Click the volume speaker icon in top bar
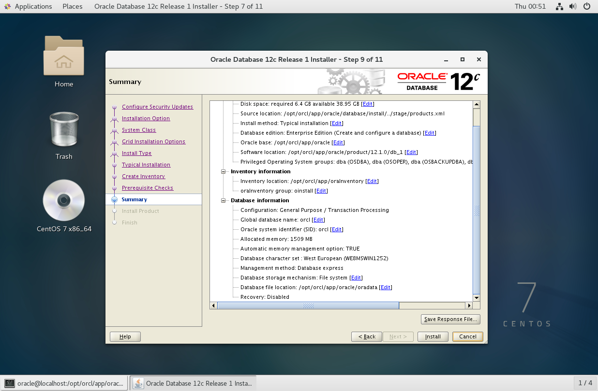Screen dimensions: 598x391 point(573,6)
